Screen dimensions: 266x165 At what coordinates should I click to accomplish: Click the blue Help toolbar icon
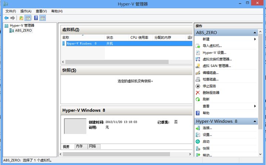[x=36, y=18]
